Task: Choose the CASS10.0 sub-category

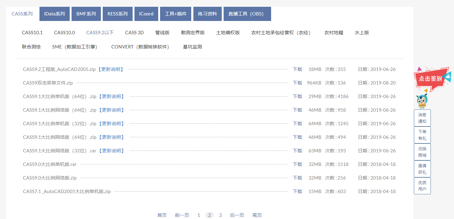Action: point(64,33)
